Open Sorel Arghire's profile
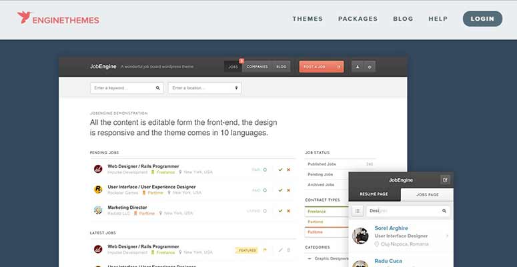The width and height of the screenshot is (517, 267). [x=392, y=228]
